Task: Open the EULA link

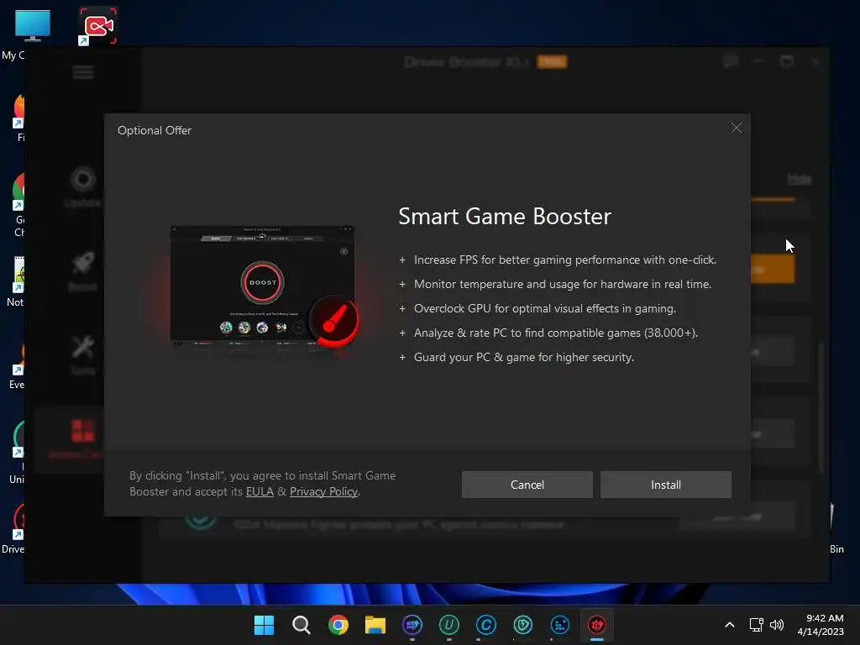Action: pos(260,491)
